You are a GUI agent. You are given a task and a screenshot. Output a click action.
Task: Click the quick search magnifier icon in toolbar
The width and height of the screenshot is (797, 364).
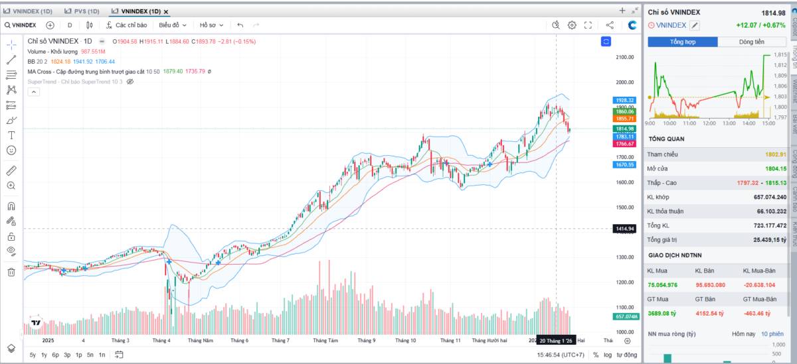pos(557,25)
